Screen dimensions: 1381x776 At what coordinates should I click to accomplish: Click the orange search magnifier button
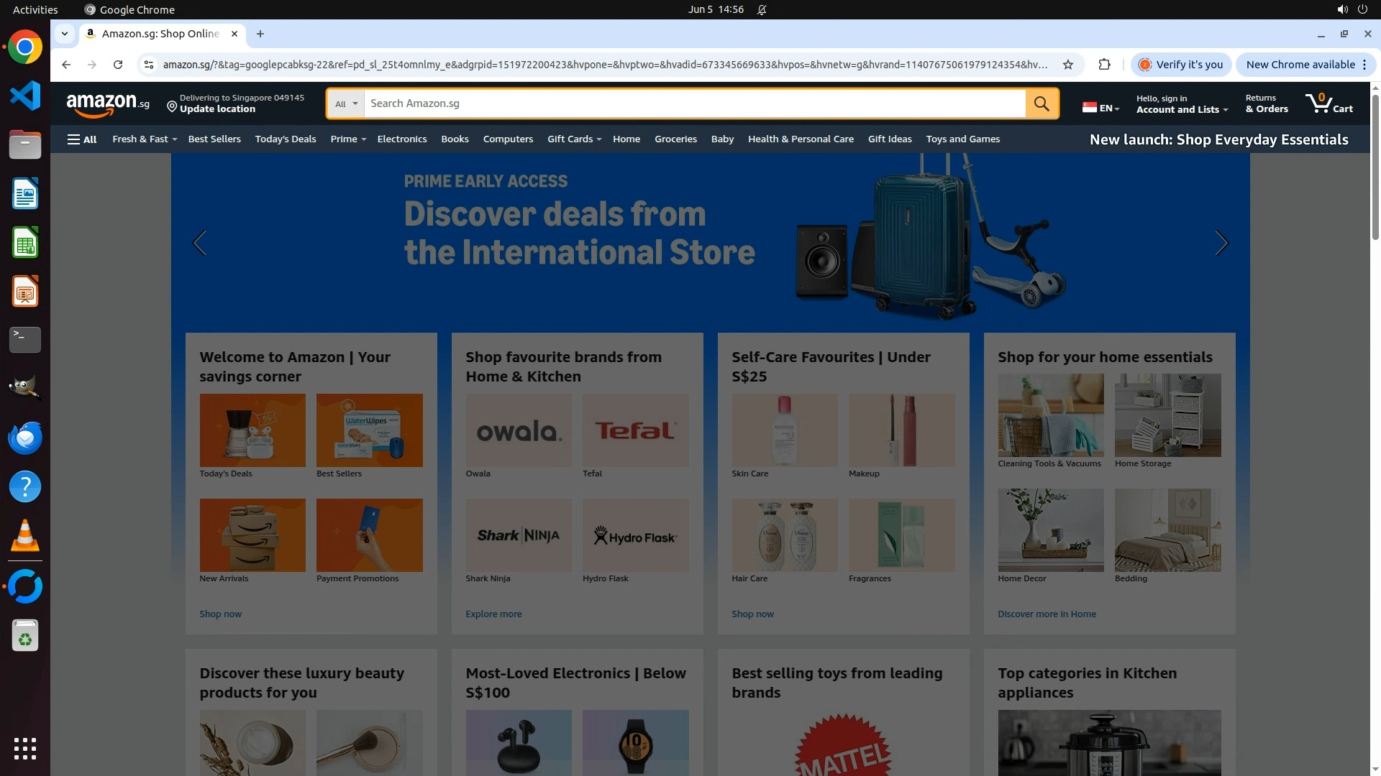coord(1042,103)
